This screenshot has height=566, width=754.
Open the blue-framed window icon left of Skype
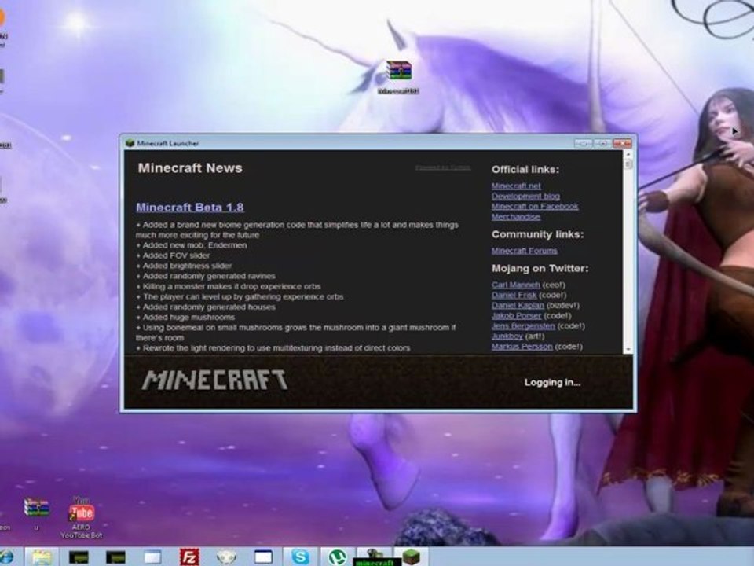click(263, 557)
